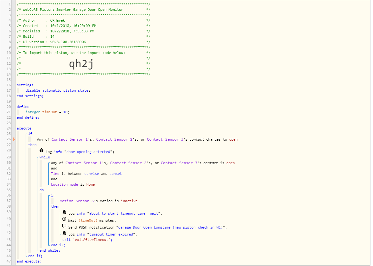373x266 pixels.
Task: Click the bug icon before "about to start timeout timer wait"
Action: [x=64, y=212]
